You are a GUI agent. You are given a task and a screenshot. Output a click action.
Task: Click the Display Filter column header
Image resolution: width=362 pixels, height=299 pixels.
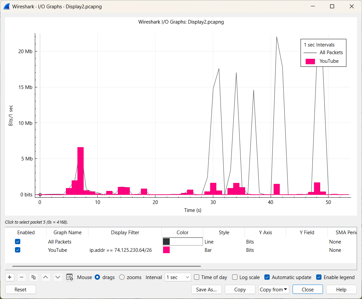tap(125, 233)
